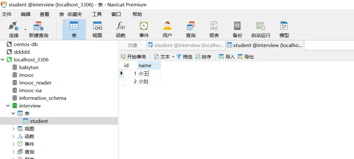Switch to the first student @interview tab
This screenshot has height=159, width=354.
pos(186,45)
